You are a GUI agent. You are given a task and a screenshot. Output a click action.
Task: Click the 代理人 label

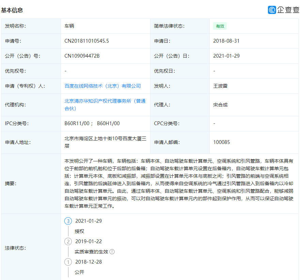coord(162,105)
